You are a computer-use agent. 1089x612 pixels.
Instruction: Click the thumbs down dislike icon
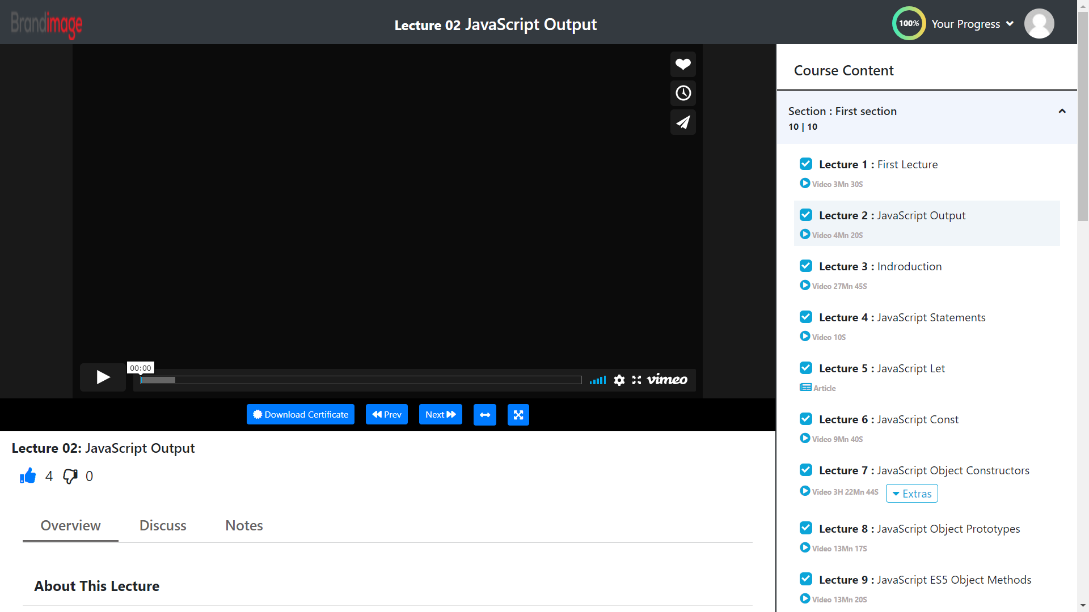click(70, 476)
